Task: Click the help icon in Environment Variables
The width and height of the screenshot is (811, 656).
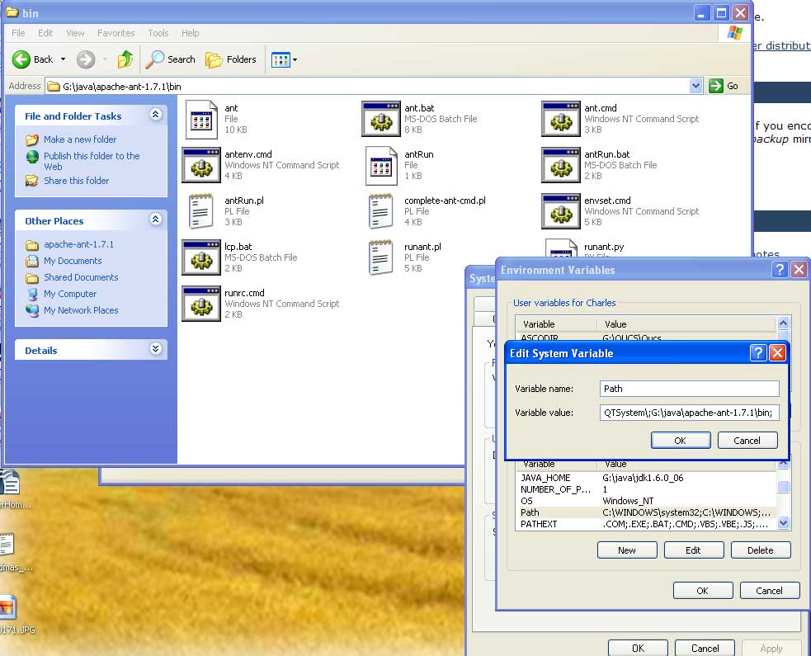Action: point(780,270)
